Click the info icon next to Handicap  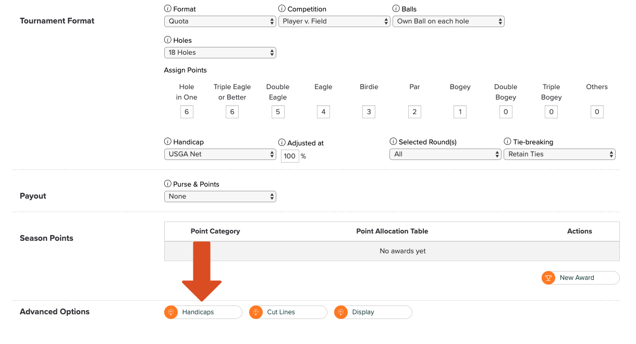coord(167,142)
